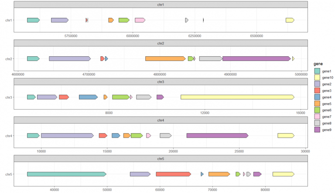Screen dimensions: 335x193
Task: Click the long yellow gene10 arrow in chr3
Action: point(237,97)
